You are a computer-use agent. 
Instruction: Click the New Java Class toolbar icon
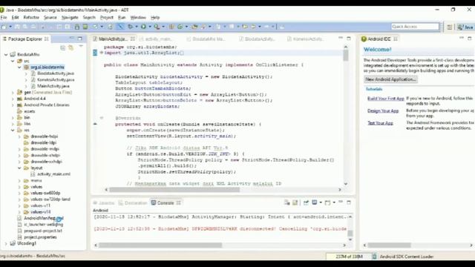point(180,27)
